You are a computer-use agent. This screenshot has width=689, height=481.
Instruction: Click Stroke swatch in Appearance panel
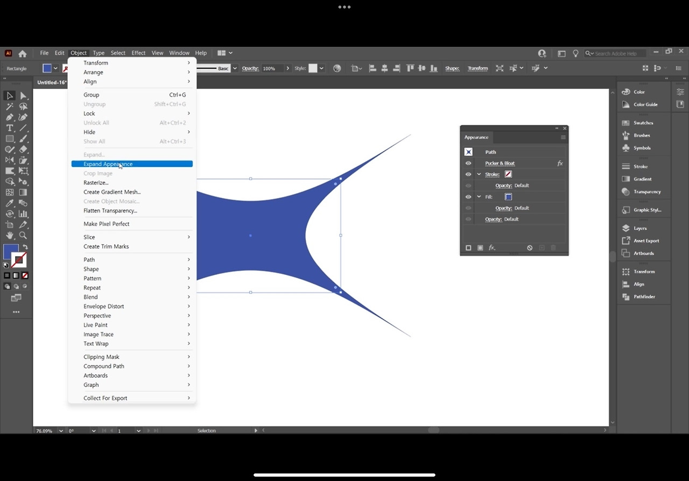pos(508,174)
